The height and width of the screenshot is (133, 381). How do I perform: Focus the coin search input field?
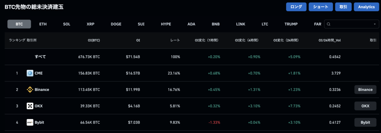[352, 24]
